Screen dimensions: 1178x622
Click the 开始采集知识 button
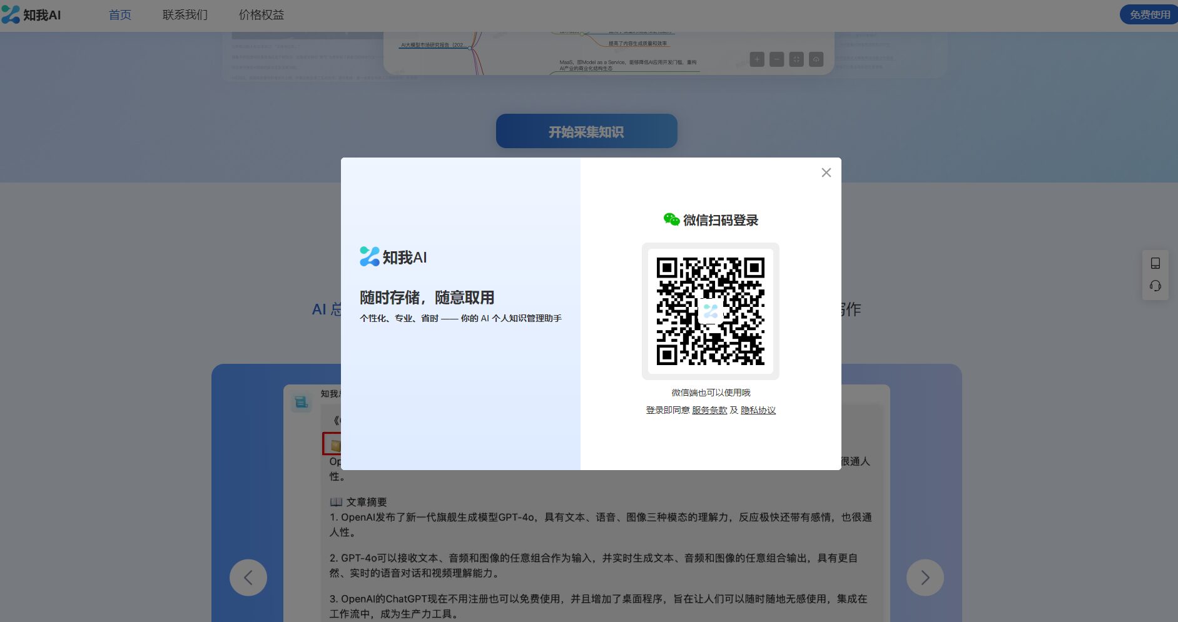(x=586, y=131)
